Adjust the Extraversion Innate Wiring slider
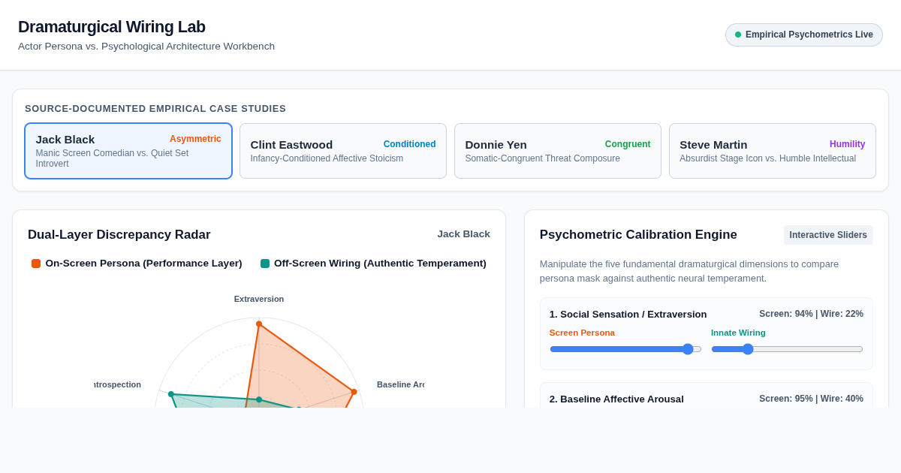 [787, 349]
